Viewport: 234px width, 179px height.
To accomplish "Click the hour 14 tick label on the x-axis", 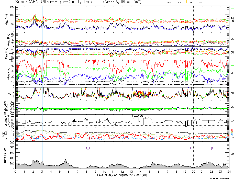I will (x=140, y=172).
